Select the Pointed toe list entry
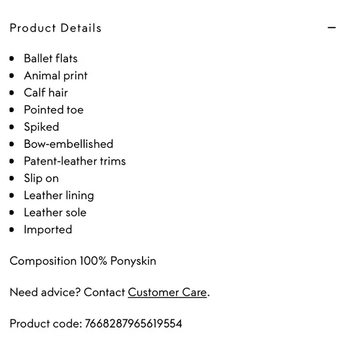 coord(54,110)
